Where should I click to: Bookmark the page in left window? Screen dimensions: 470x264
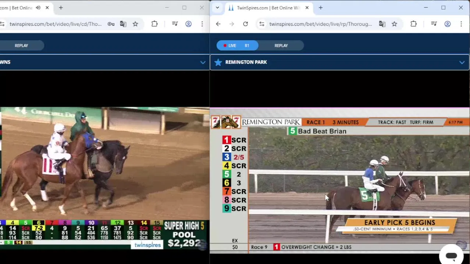click(x=135, y=24)
